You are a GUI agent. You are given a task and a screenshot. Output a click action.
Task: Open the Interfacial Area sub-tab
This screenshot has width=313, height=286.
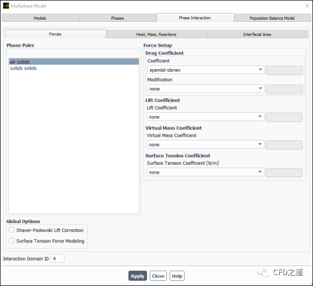[x=257, y=34]
